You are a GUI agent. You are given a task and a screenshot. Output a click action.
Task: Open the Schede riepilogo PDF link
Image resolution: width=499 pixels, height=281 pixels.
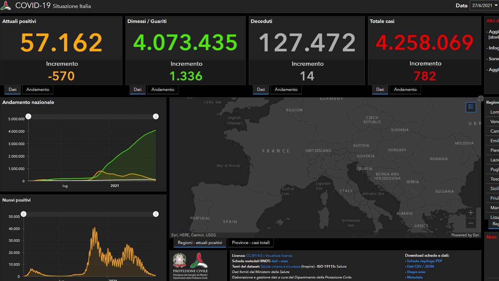424,261
